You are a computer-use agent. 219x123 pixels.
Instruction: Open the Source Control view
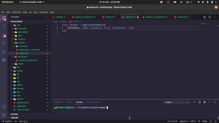pos(4,35)
